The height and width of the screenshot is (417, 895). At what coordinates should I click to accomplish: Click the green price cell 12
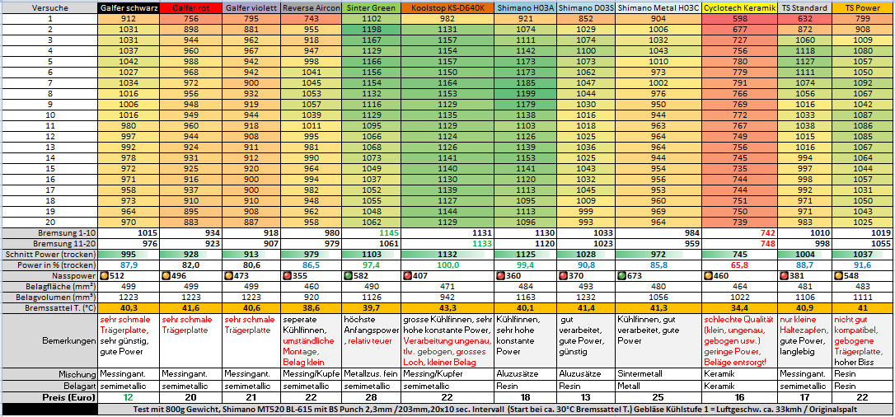click(x=129, y=397)
